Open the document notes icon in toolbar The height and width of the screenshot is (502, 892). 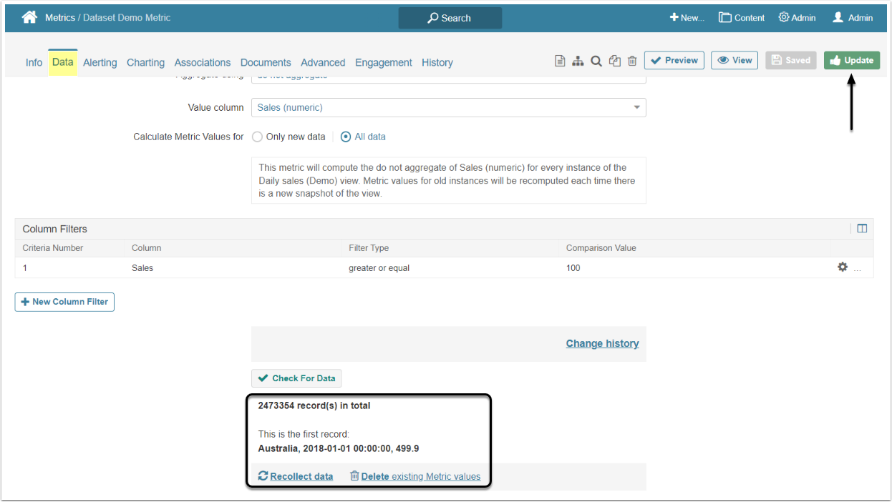click(561, 61)
